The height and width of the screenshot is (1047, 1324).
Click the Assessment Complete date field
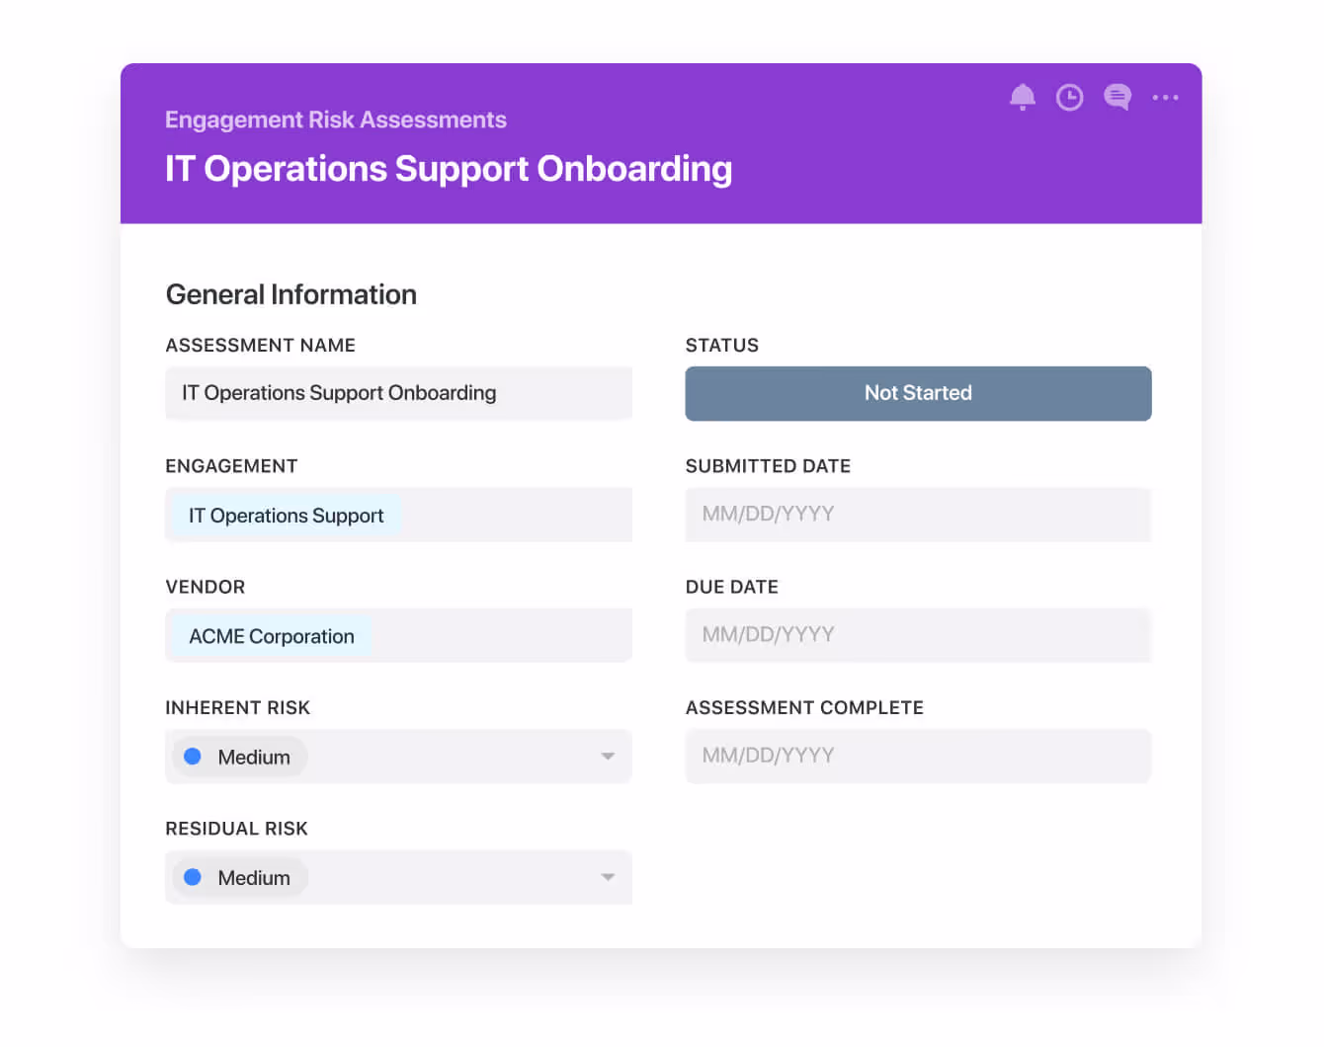(918, 756)
